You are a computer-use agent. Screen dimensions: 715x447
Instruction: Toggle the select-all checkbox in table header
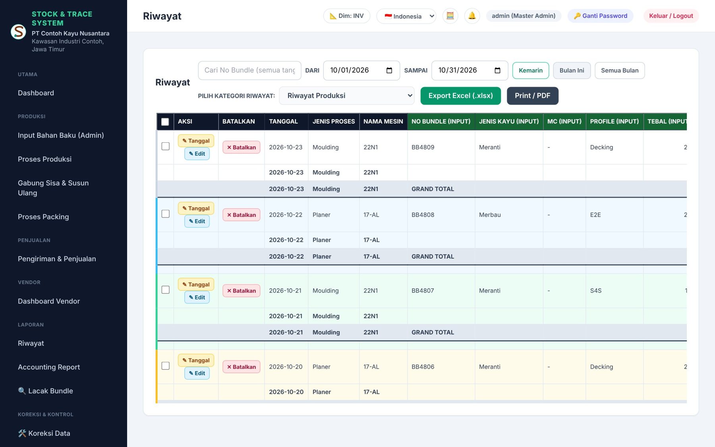[x=165, y=122]
